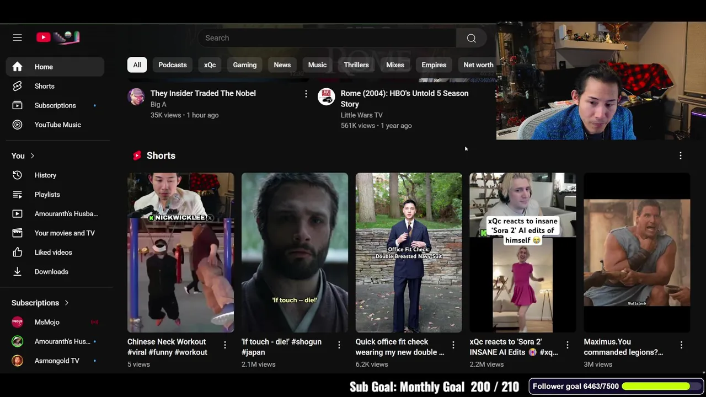Screen dimensions: 706x397
Task: Click '561K views • 1 year ago' text
Action: (376, 126)
